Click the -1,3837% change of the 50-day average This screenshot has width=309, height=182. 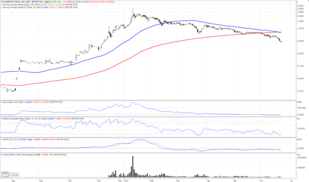(x=60, y=7)
